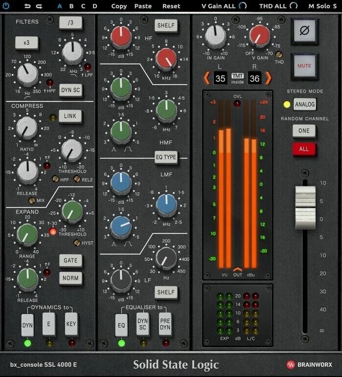Toggle the compressor LINK button
Viewport: 342px width, 377px height.
pyautogui.click(x=70, y=116)
